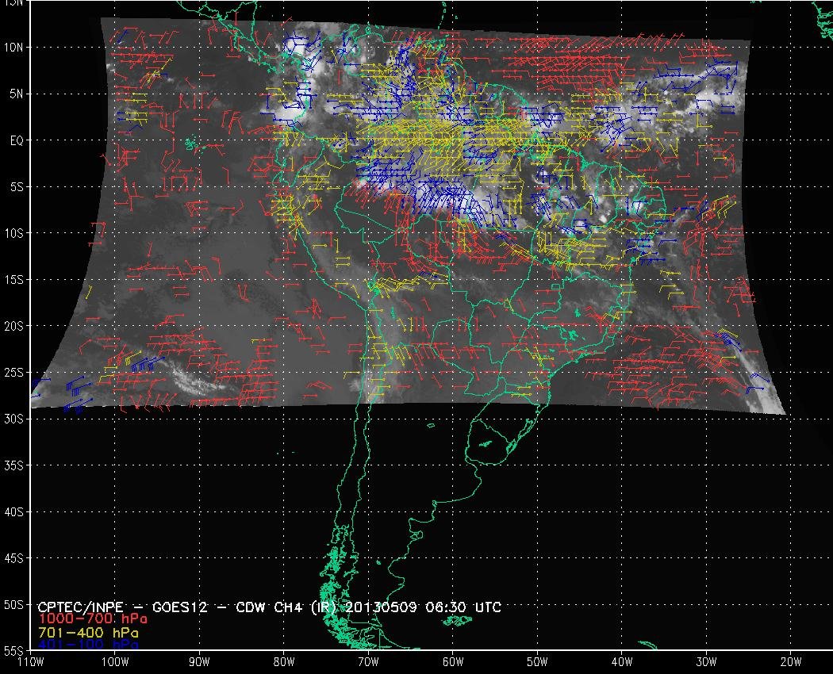This screenshot has width=833, height=674.
Task: Click the 10N latitude label
Action: [14, 47]
